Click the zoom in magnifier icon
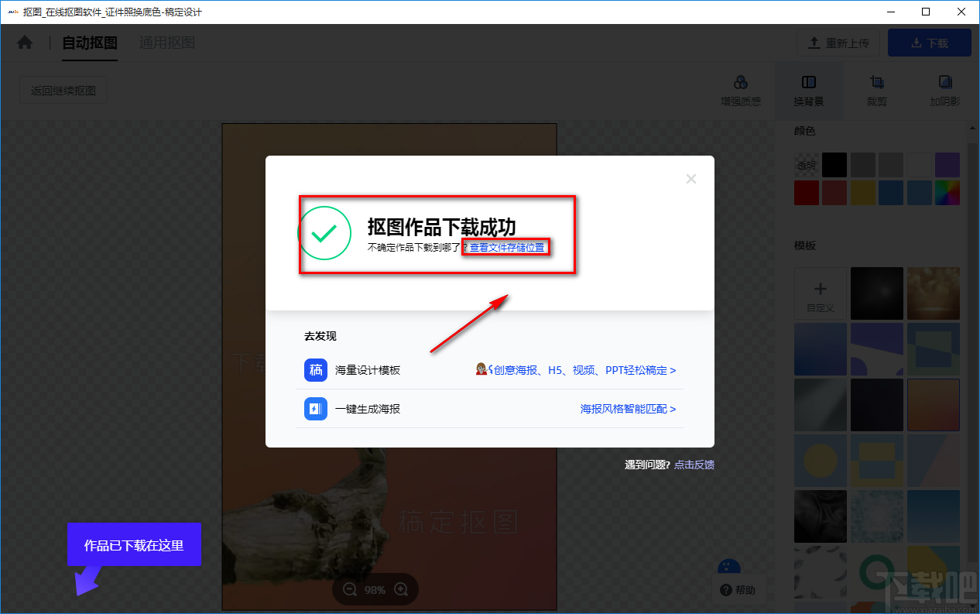 [401, 589]
